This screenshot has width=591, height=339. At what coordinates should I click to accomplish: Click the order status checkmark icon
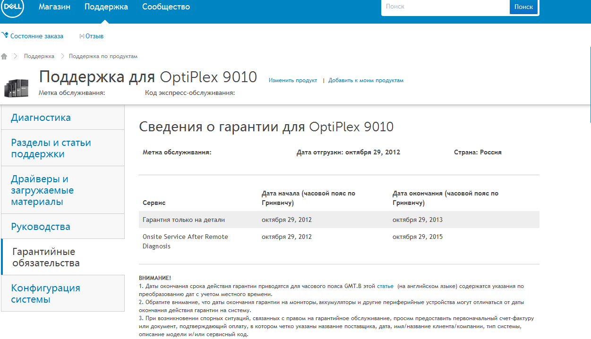[5, 35]
